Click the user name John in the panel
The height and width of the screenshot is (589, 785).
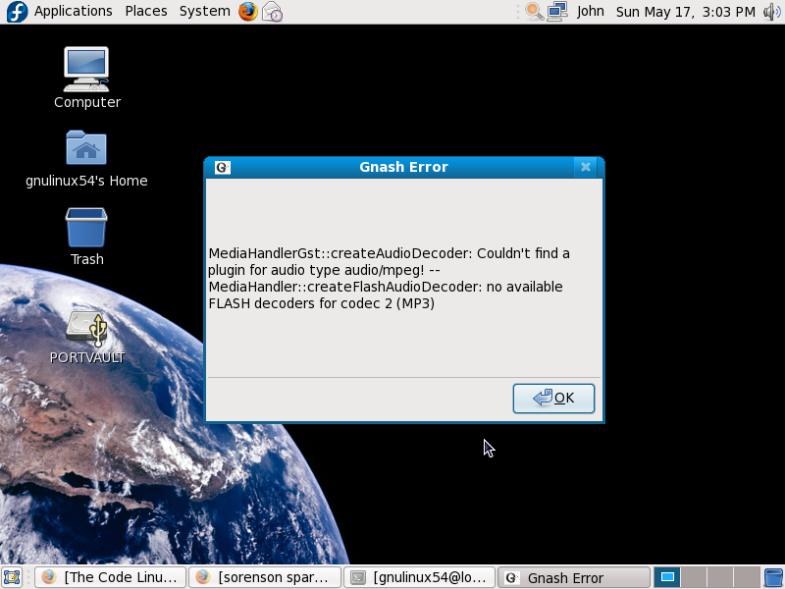point(591,11)
